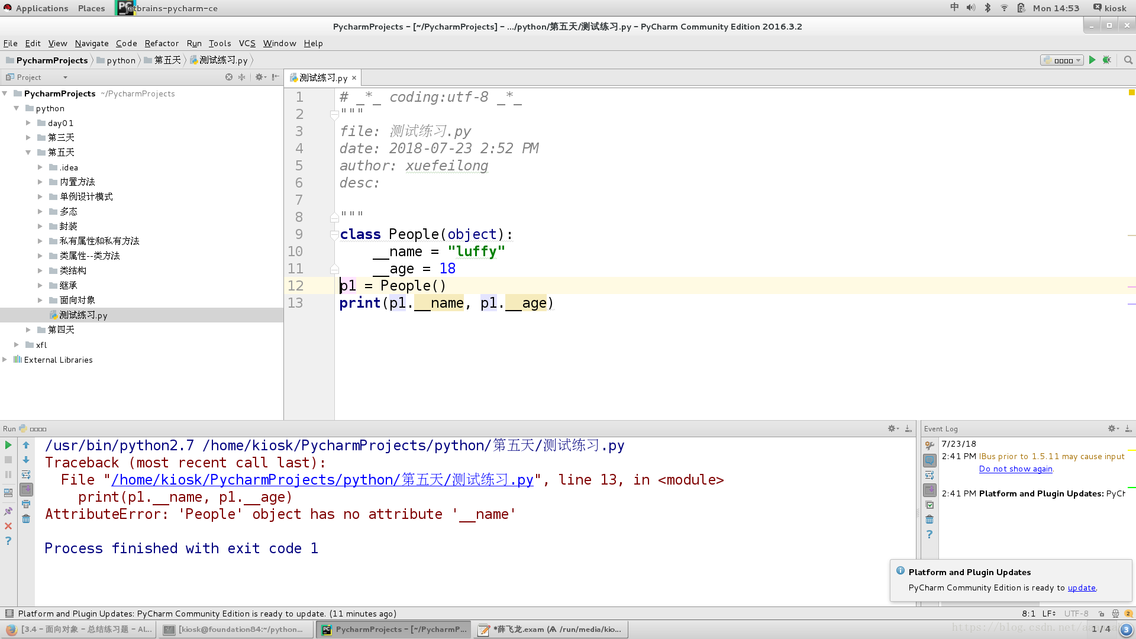The image size is (1136, 639).
Task: Click the 'Do not show again' link in Event Log
Action: tap(1015, 469)
